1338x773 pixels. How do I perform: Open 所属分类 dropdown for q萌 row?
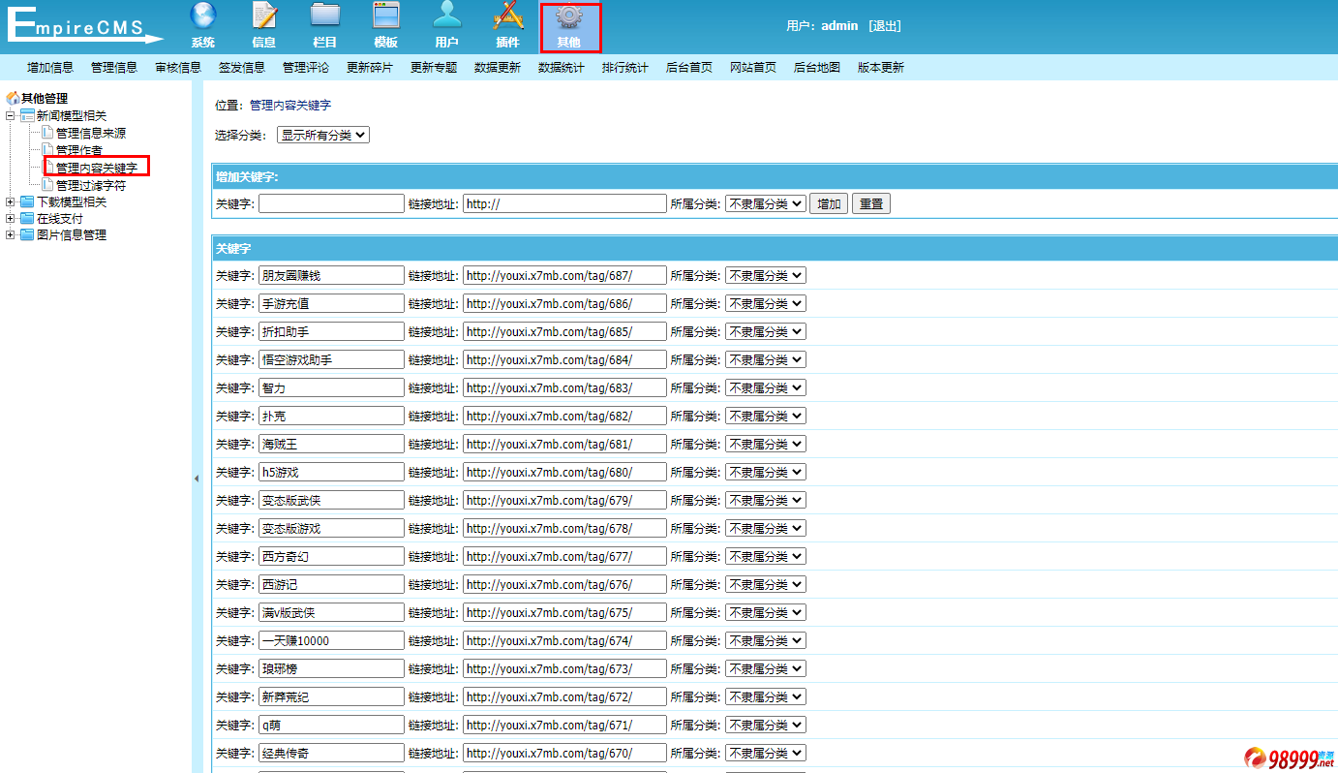tap(765, 725)
